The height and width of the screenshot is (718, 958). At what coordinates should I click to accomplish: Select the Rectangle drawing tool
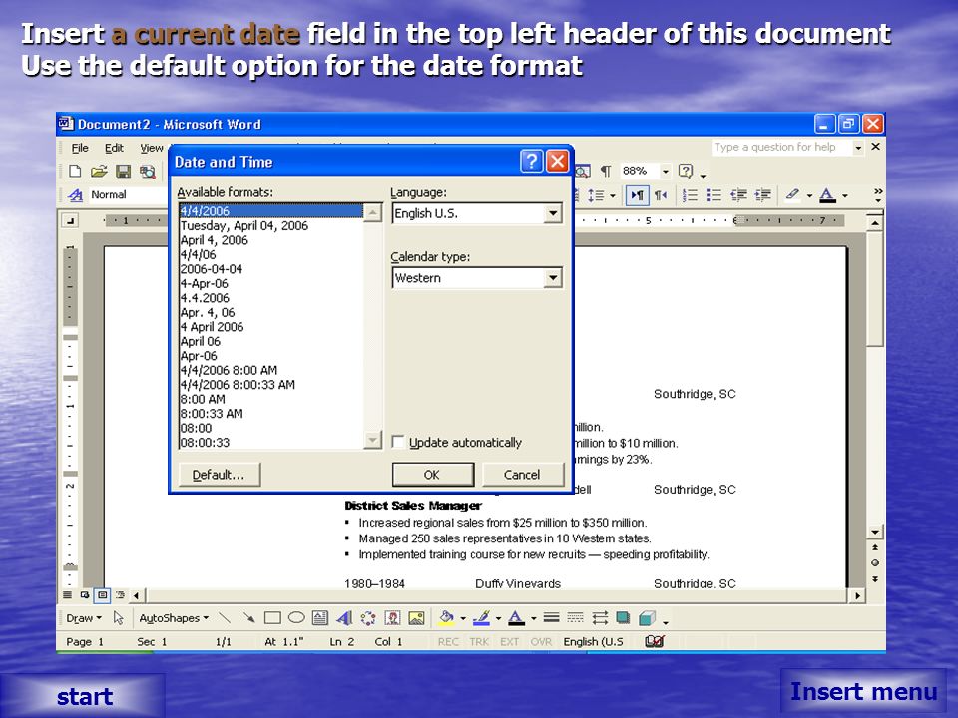272,618
